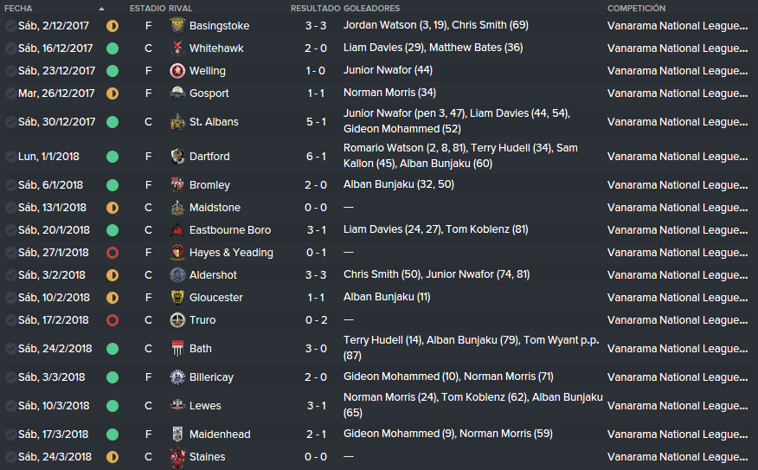
Task: Select the GOLEADORES column header
Action: [x=371, y=8]
